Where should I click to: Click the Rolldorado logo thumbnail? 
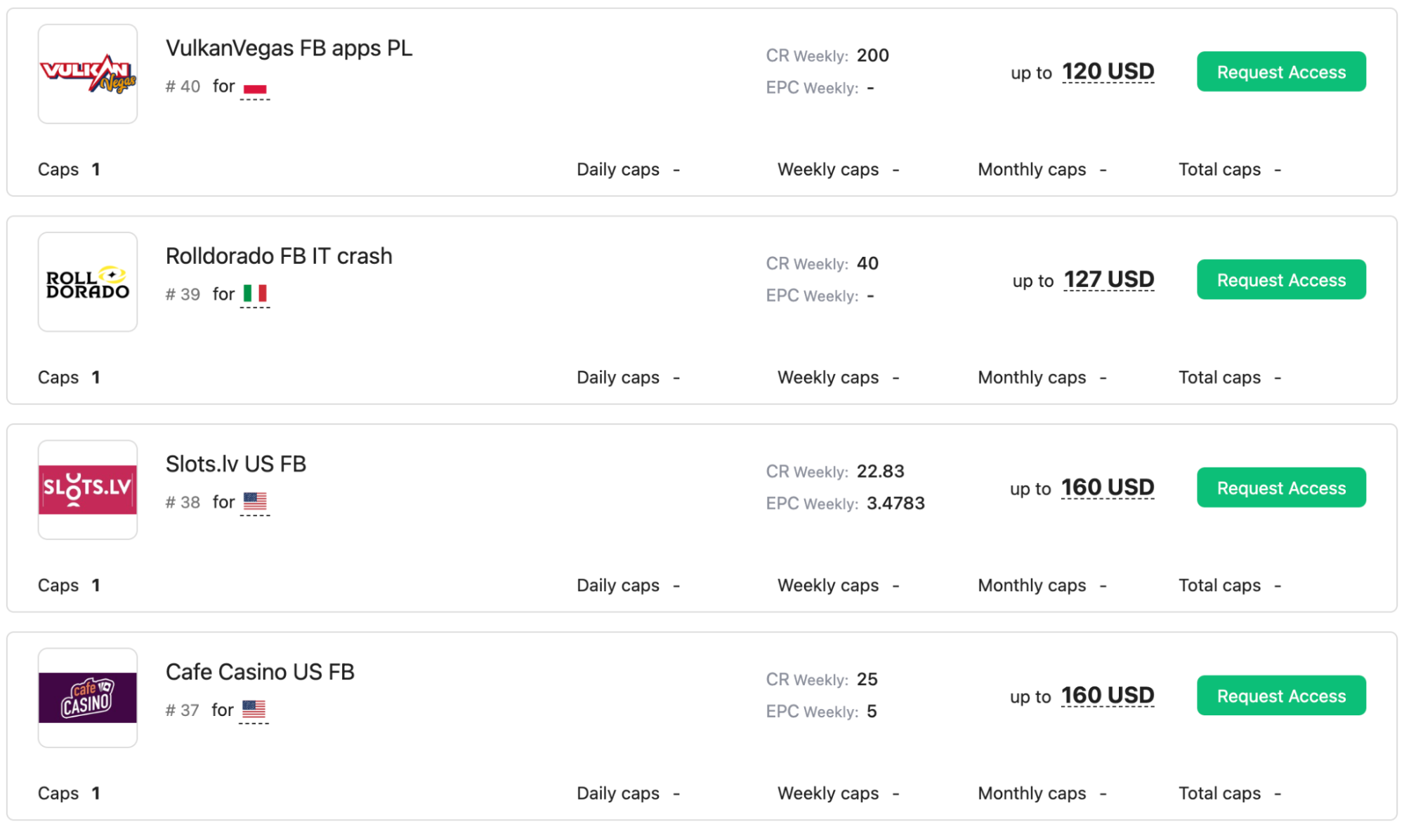coord(88,281)
